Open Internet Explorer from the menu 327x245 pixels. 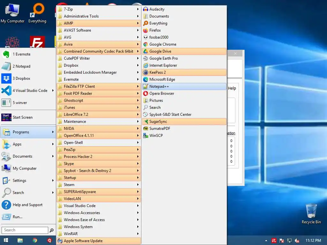tap(184, 65)
